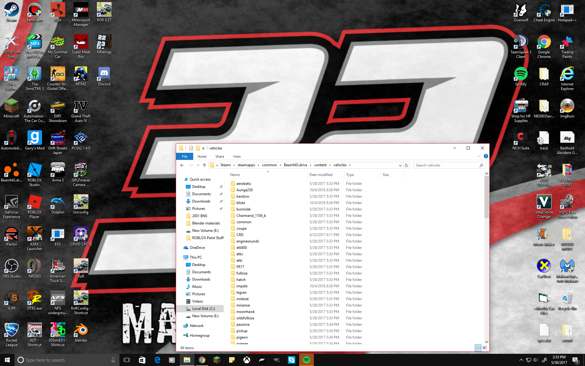Open Explorer help question mark
The height and width of the screenshot is (366, 585).
coord(486,156)
